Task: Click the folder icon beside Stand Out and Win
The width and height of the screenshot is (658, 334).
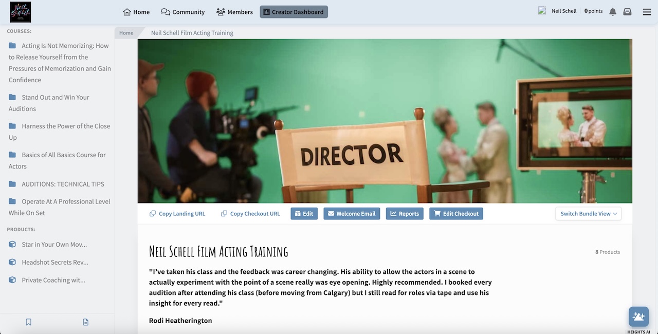Action: click(x=12, y=97)
